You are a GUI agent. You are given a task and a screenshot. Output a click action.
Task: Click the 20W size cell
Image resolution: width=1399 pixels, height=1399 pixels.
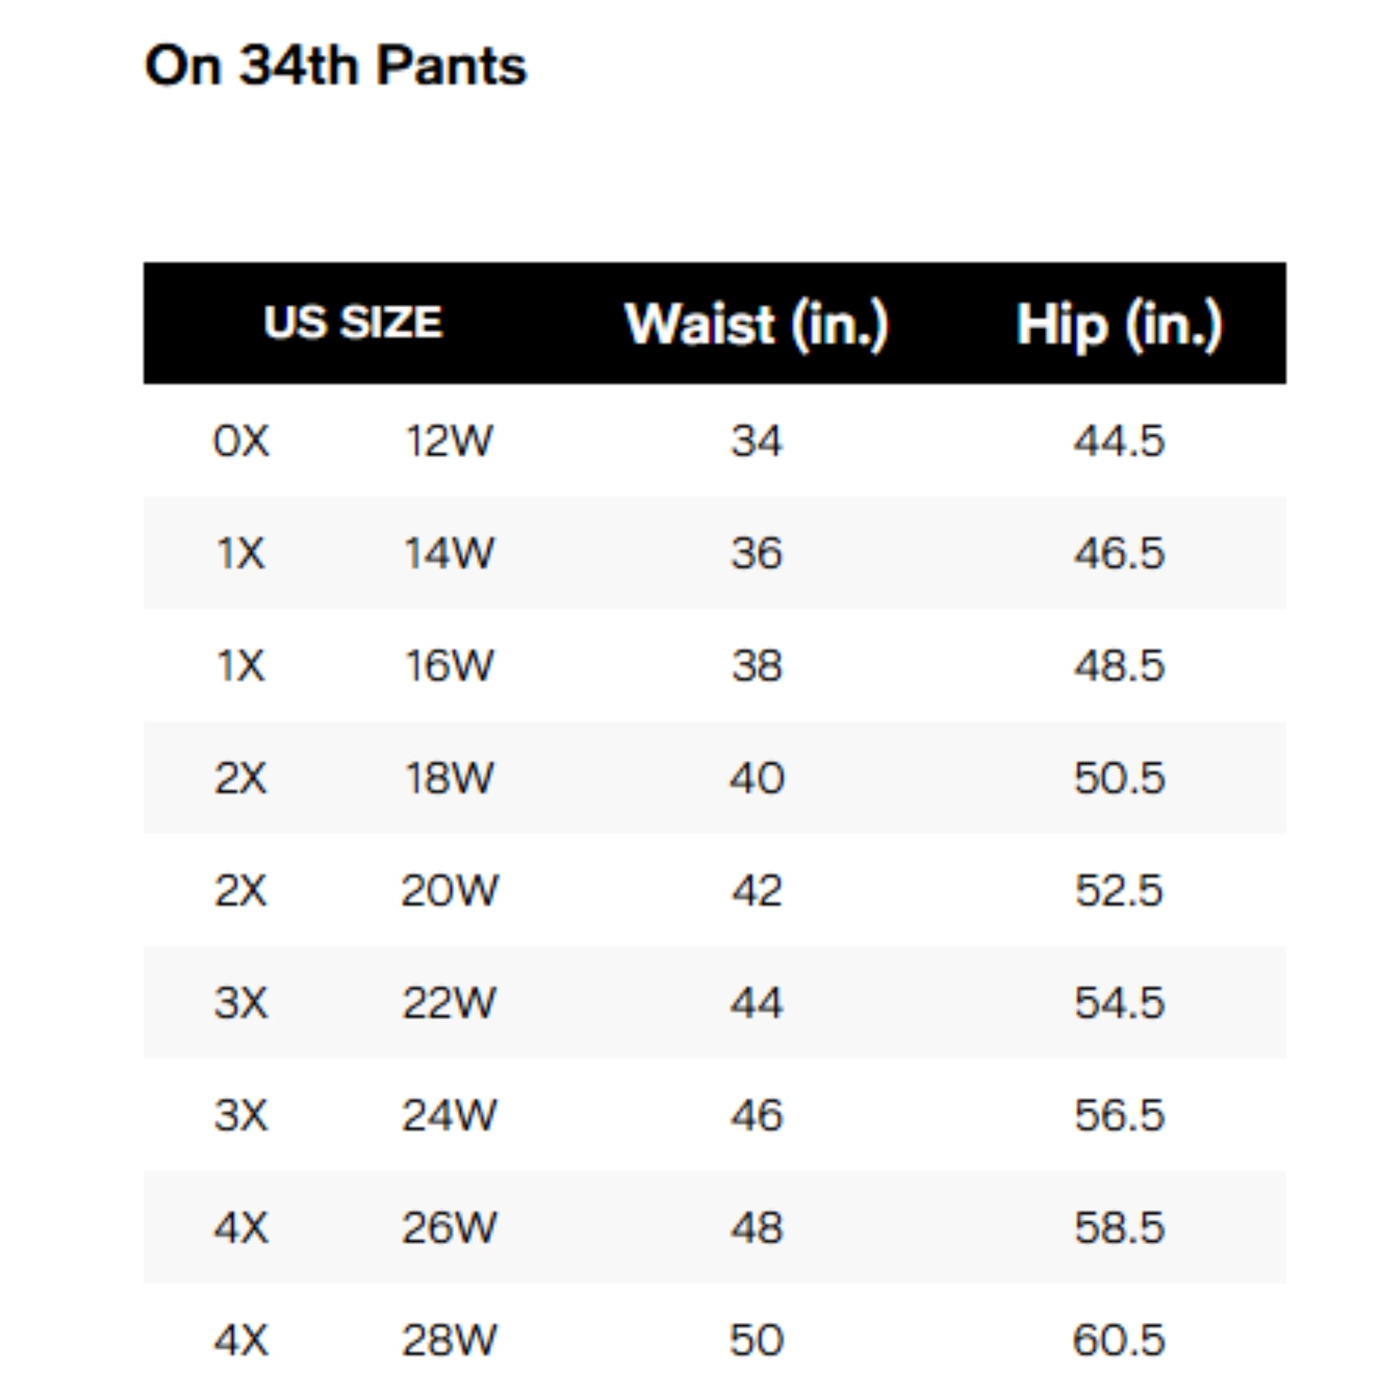[449, 890]
